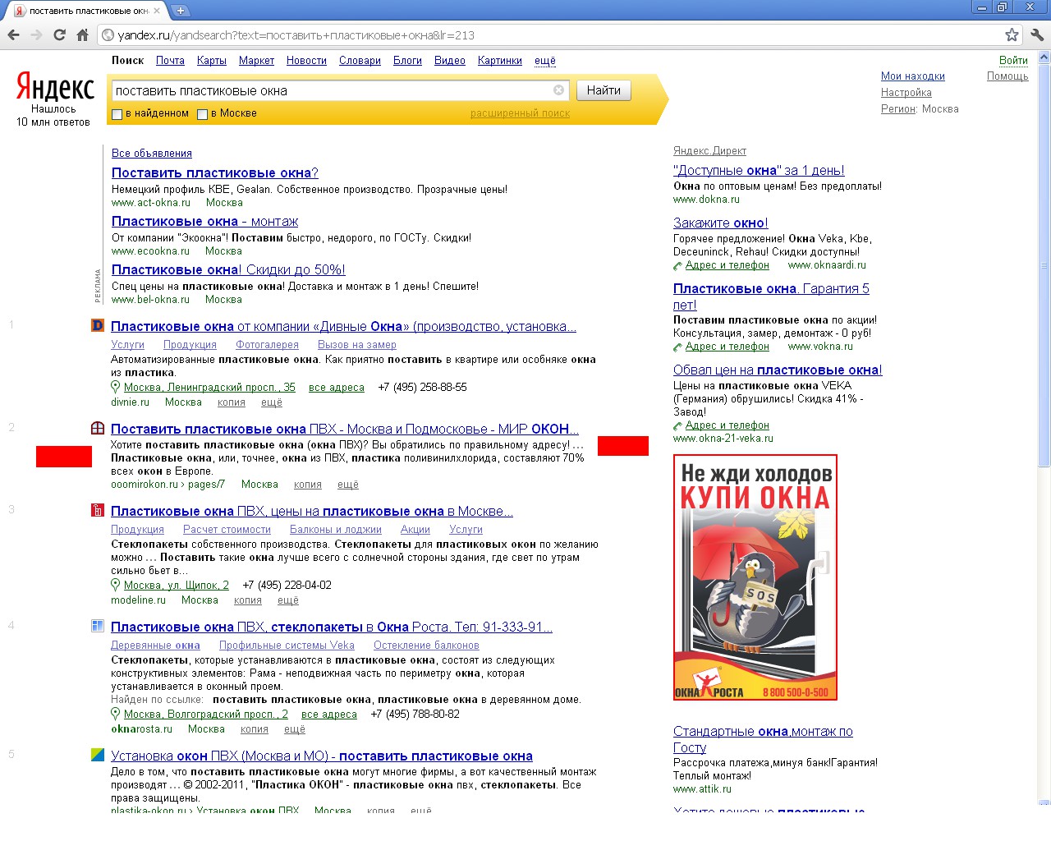Viewport: 1051px width, 841px height.
Task: Expand 'ещё' options for ooomirokon.ru result
Action: (x=348, y=485)
